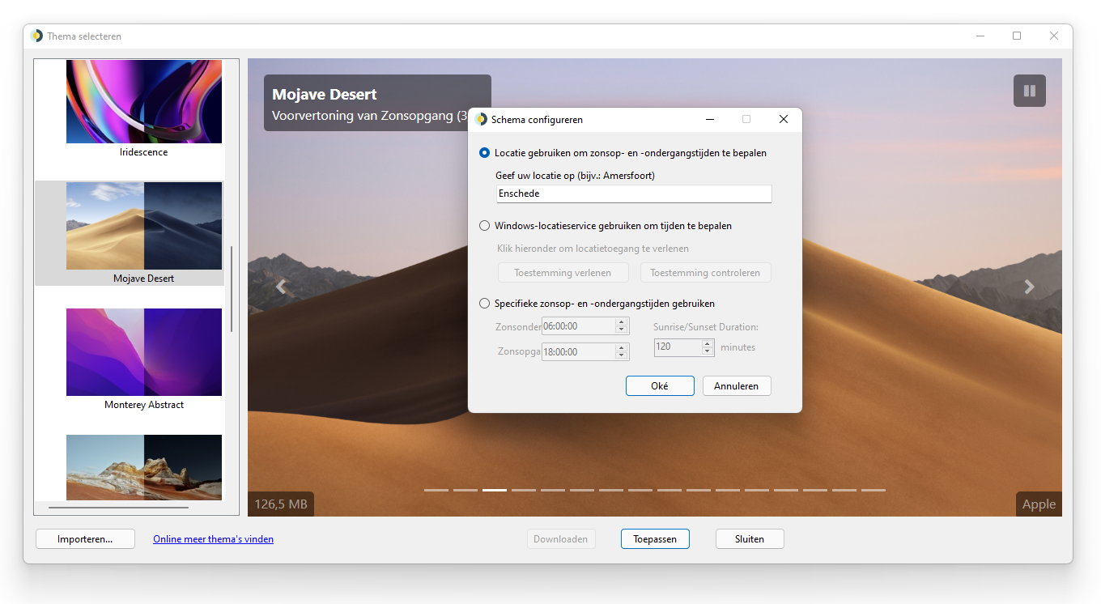Screen dimensions: 1101x604
Task: Jump to the first preview slide indicator
Action: 436,490
